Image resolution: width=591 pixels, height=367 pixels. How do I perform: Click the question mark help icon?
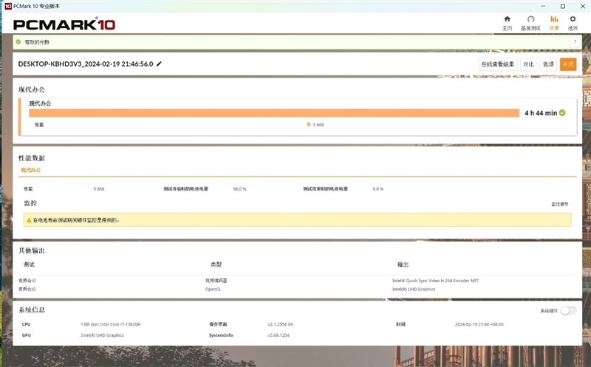[x=575, y=42]
